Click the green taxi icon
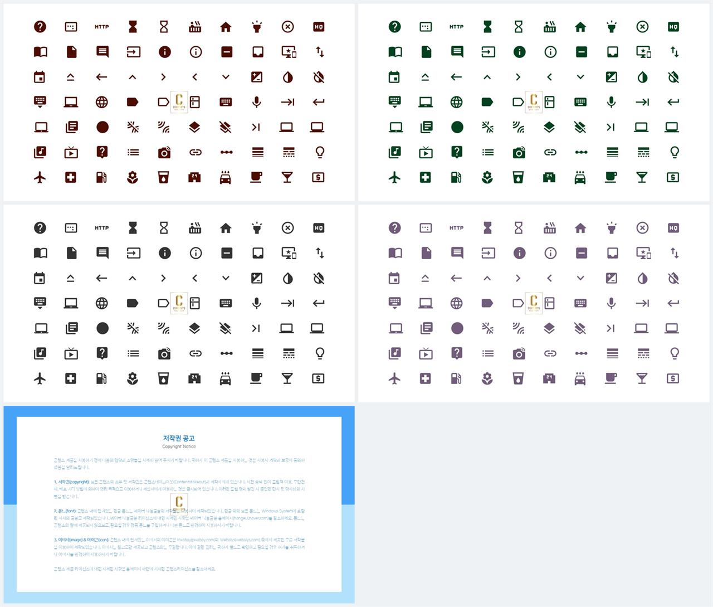Image resolution: width=713 pixels, height=607 pixels. (x=580, y=177)
